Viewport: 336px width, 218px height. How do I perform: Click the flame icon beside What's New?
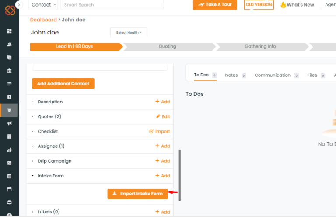click(283, 5)
